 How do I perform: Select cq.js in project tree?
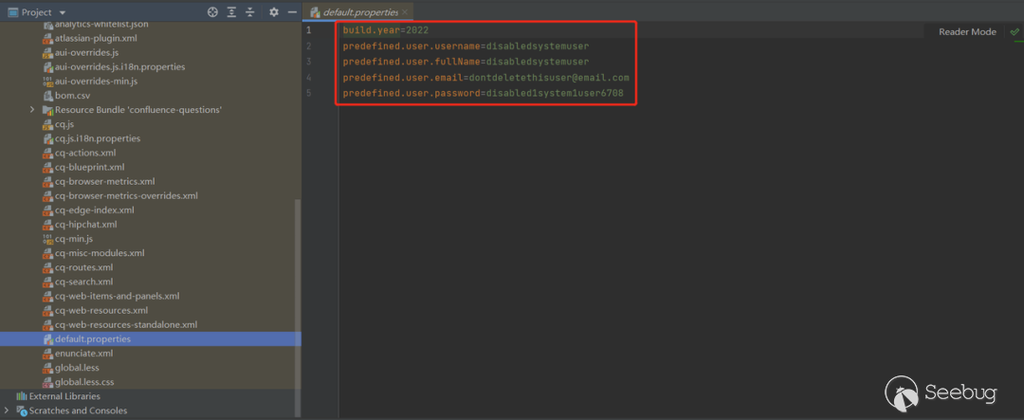(64, 124)
